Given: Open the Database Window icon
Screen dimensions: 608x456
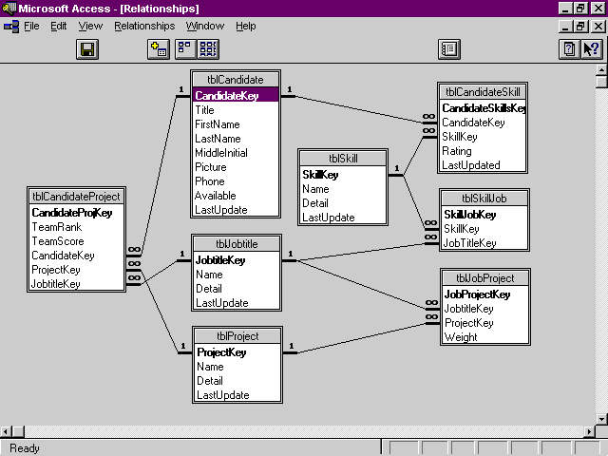Looking at the screenshot, I should (449, 49).
